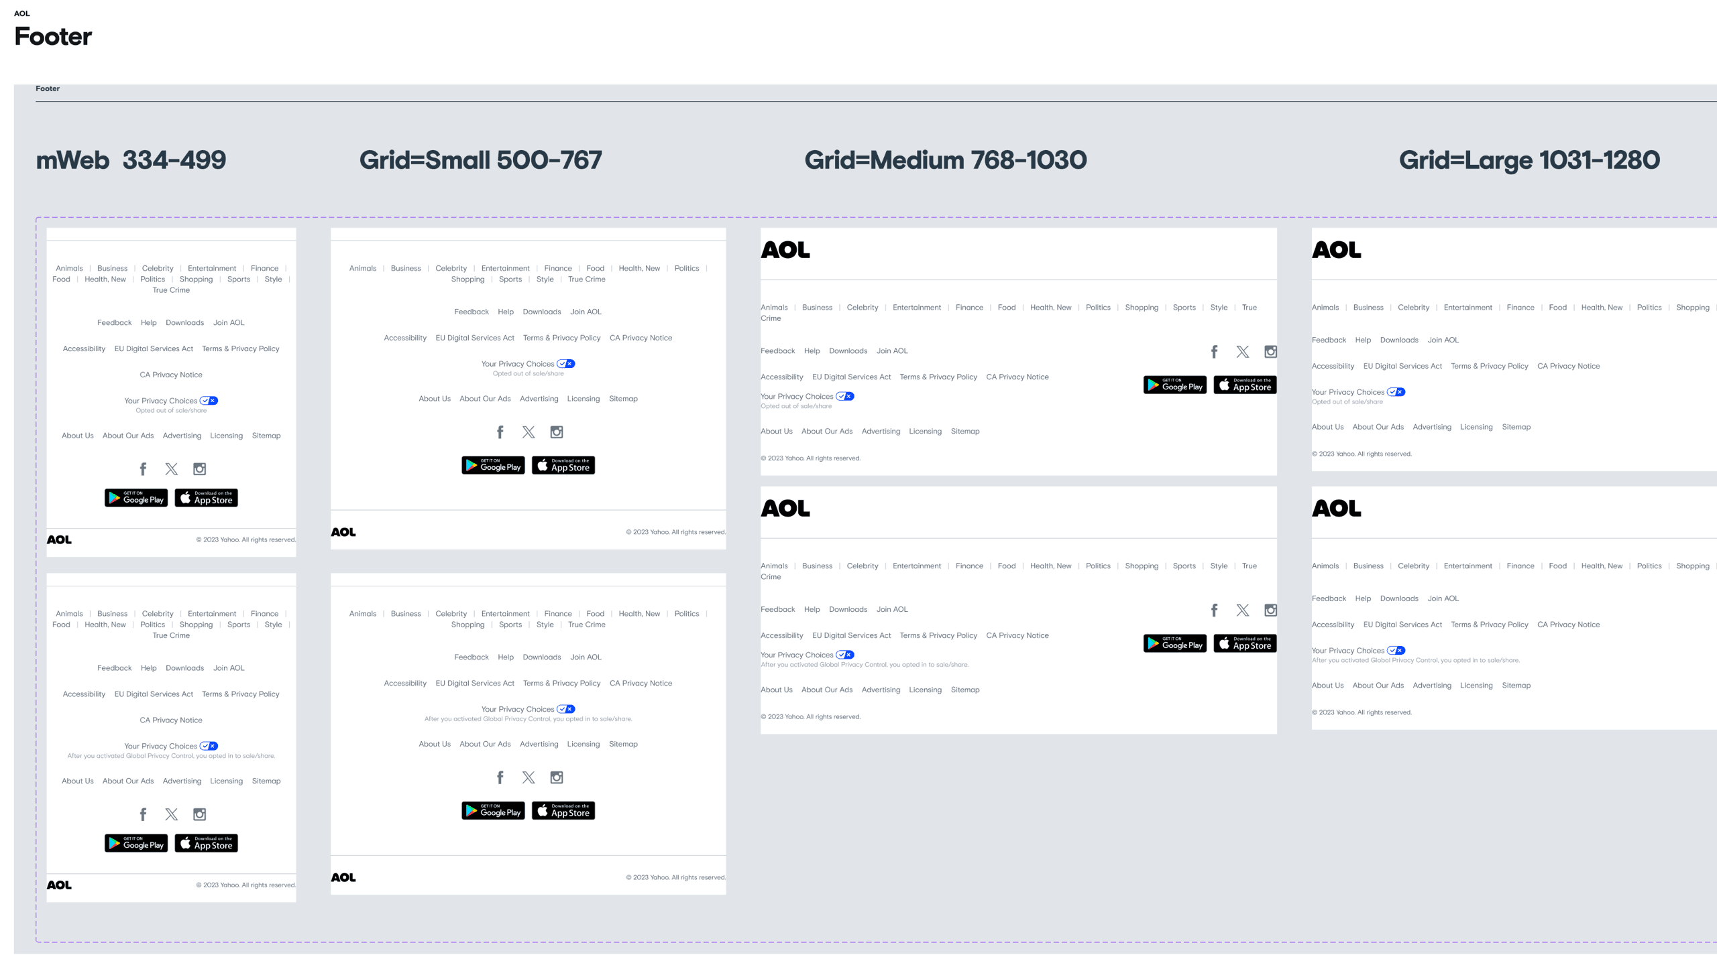Click the large 'Footer' page title
The height and width of the screenshot is (957, 1717).
(53, 36)
